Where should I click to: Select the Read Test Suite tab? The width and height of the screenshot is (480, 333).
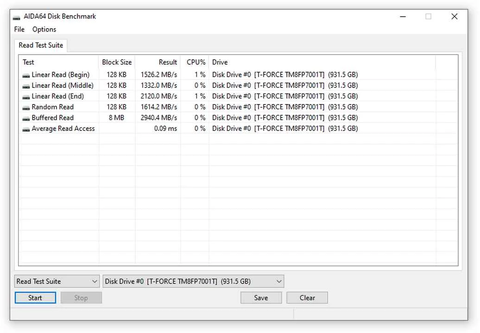coord(41,45)
